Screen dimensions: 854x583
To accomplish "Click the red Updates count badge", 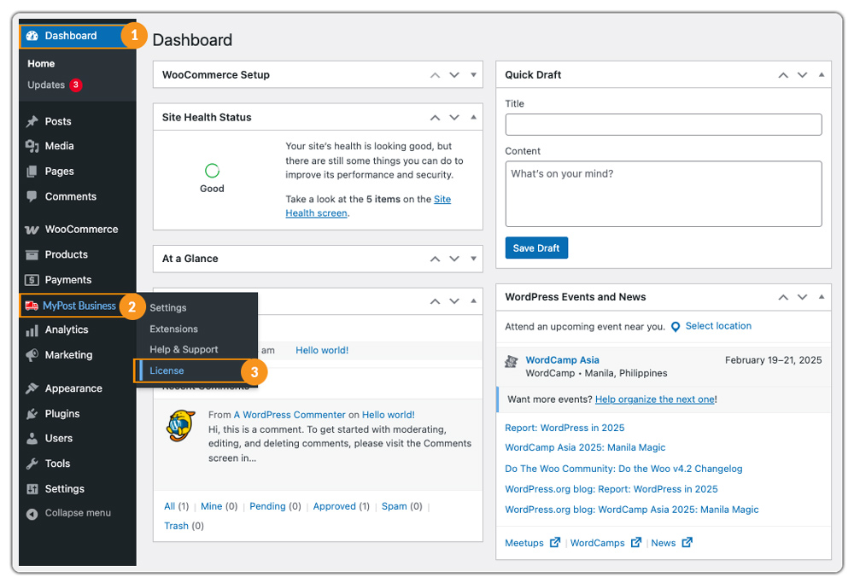I will pyautogui.click(x=76, y=85).
